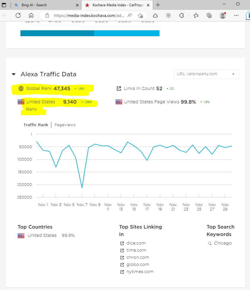Open the round gray extension icon
This screenshot has height=290, width=250.
(x=168, y=15)
